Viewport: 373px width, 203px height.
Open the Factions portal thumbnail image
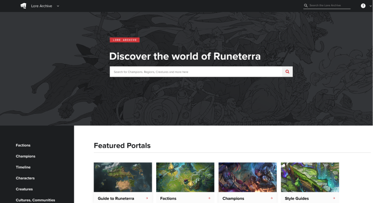point(185,177)
